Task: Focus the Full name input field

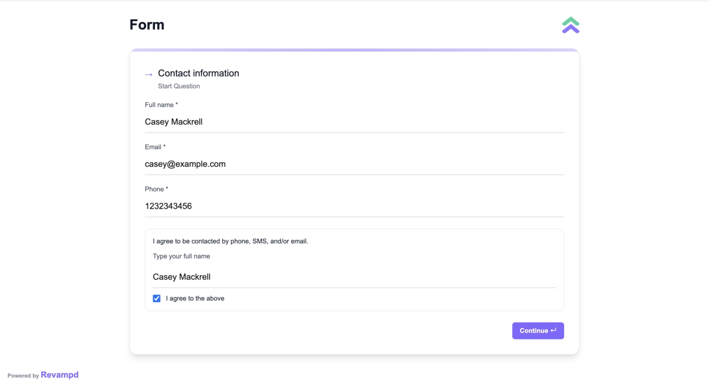Action: 354,122
